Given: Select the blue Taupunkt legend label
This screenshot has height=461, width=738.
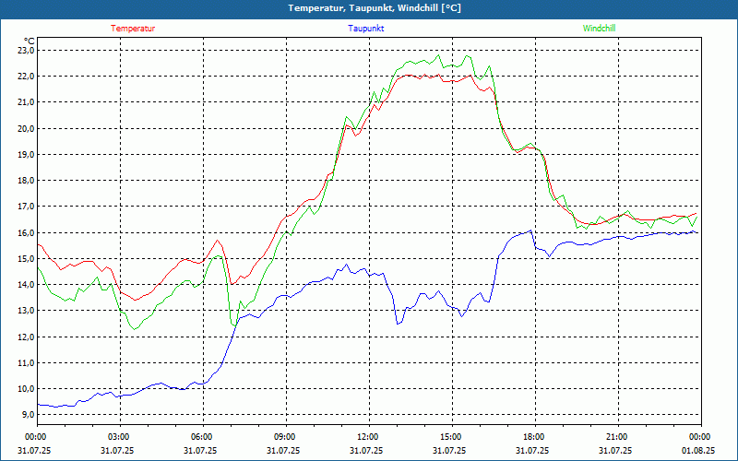Looking at the screenshot, I should [x=365, y=29].
